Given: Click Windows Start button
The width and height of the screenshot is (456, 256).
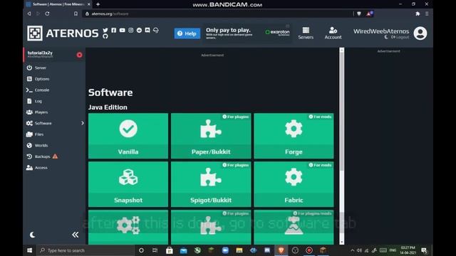Looking at the screenshot, I should (x=30, y=250).
